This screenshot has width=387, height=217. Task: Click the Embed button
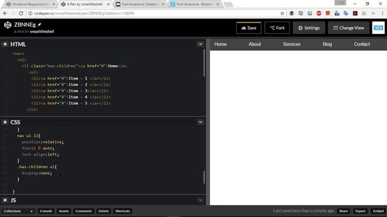coord(378,211)
